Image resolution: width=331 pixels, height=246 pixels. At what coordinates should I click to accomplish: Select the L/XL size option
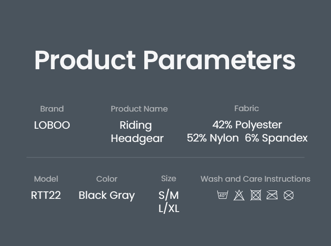coord(169,209)
